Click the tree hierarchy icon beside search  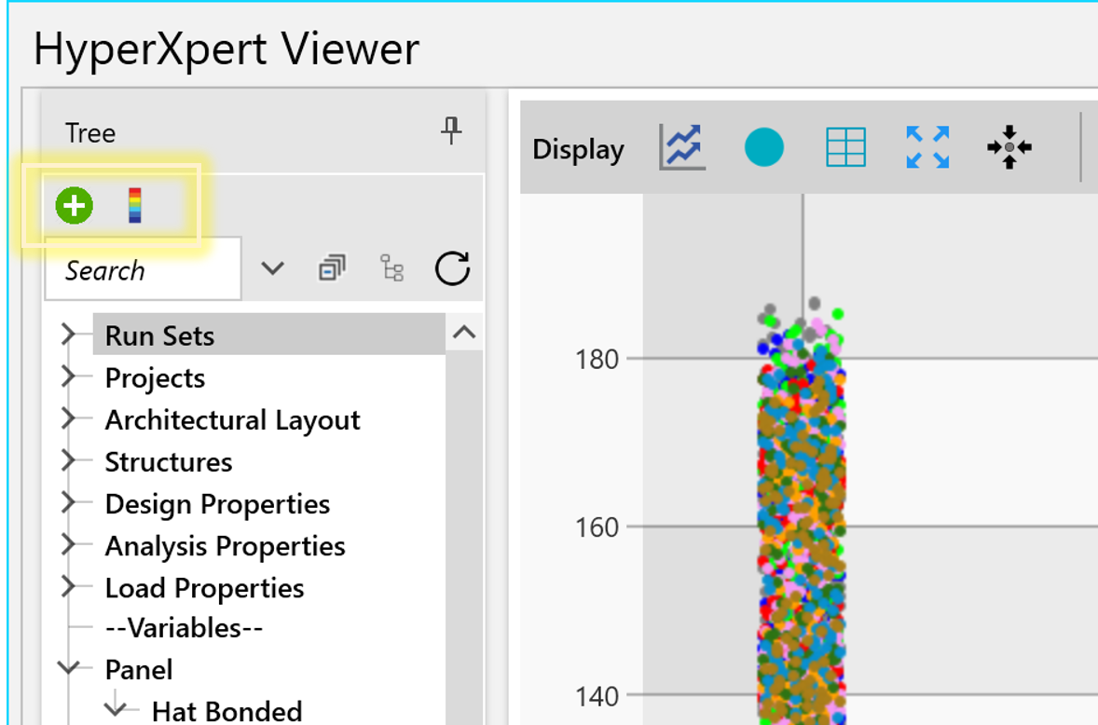coord(392,268)
